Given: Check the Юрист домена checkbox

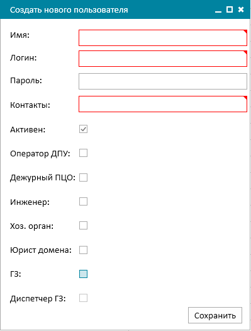Looking at the screenshot, I should point(84,250).
